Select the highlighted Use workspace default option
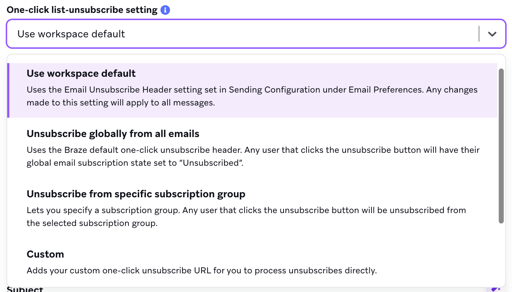This screenshot has height=292, width=512. (253, 90)
